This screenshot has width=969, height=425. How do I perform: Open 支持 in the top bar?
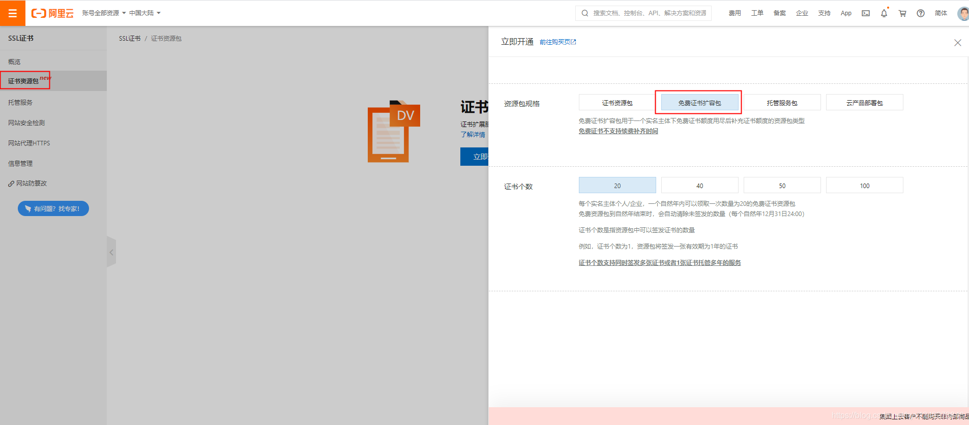824,13
